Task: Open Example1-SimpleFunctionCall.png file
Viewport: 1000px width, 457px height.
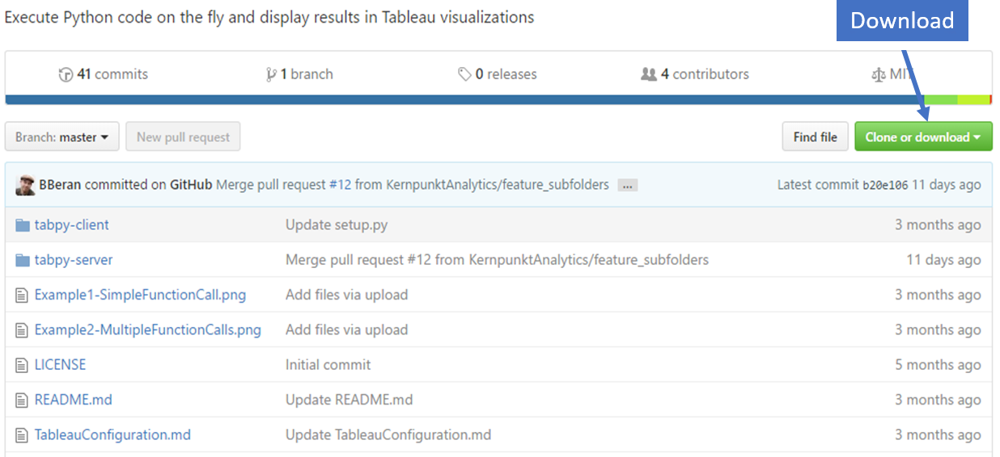Action: tap(140, 295)
